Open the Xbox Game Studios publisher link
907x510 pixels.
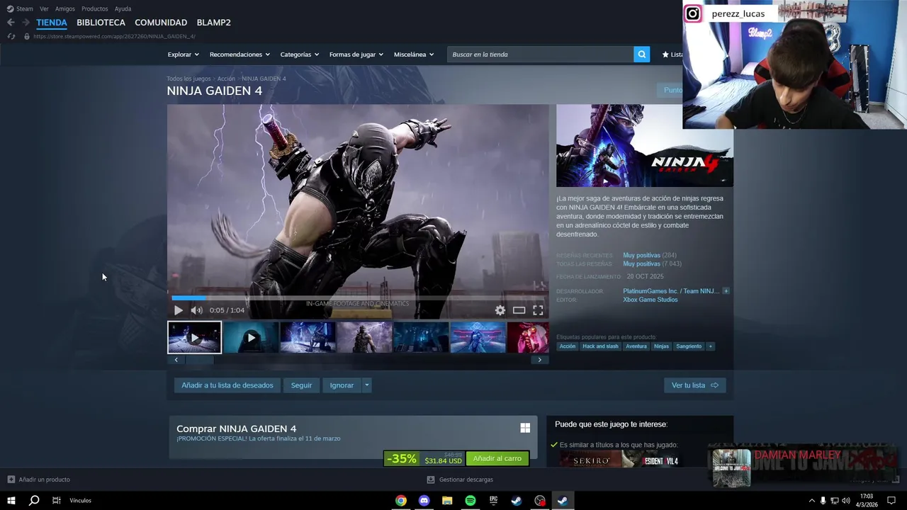click(650, 300)
